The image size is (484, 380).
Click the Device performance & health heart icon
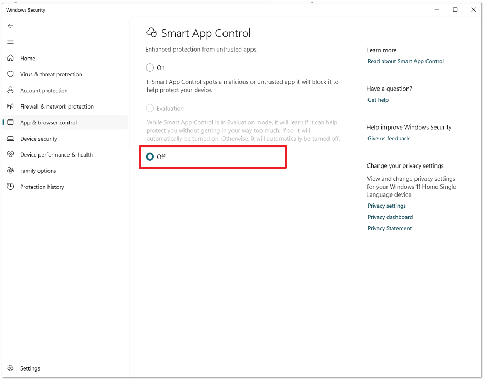click(11, 154)
